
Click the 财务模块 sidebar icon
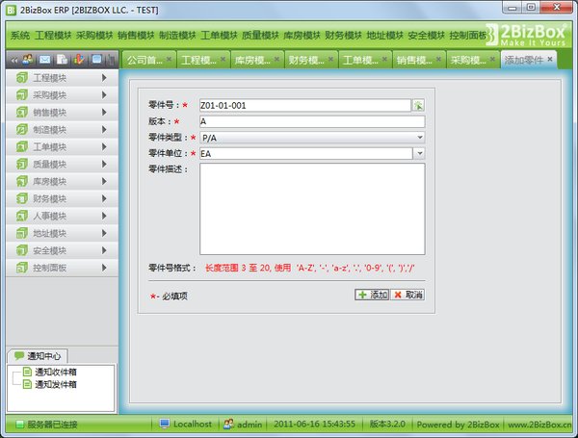pyautogui.click(x=22, y=198)
